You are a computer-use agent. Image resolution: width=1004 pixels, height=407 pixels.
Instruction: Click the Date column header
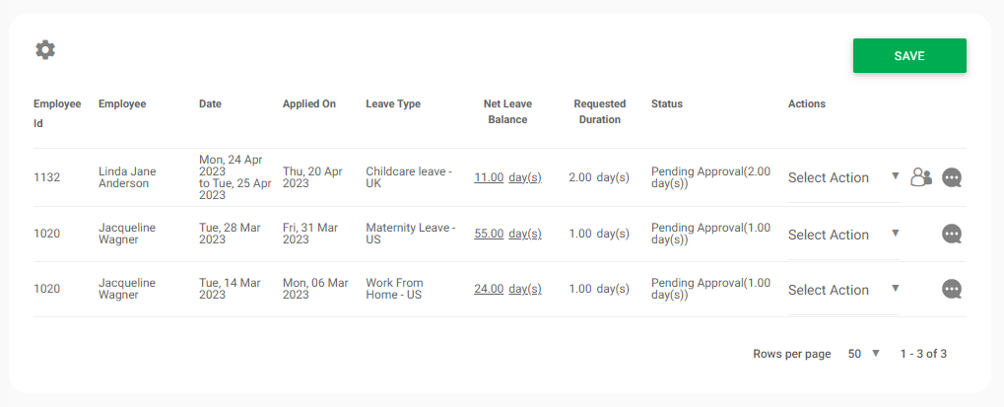[x=210, y=103]
